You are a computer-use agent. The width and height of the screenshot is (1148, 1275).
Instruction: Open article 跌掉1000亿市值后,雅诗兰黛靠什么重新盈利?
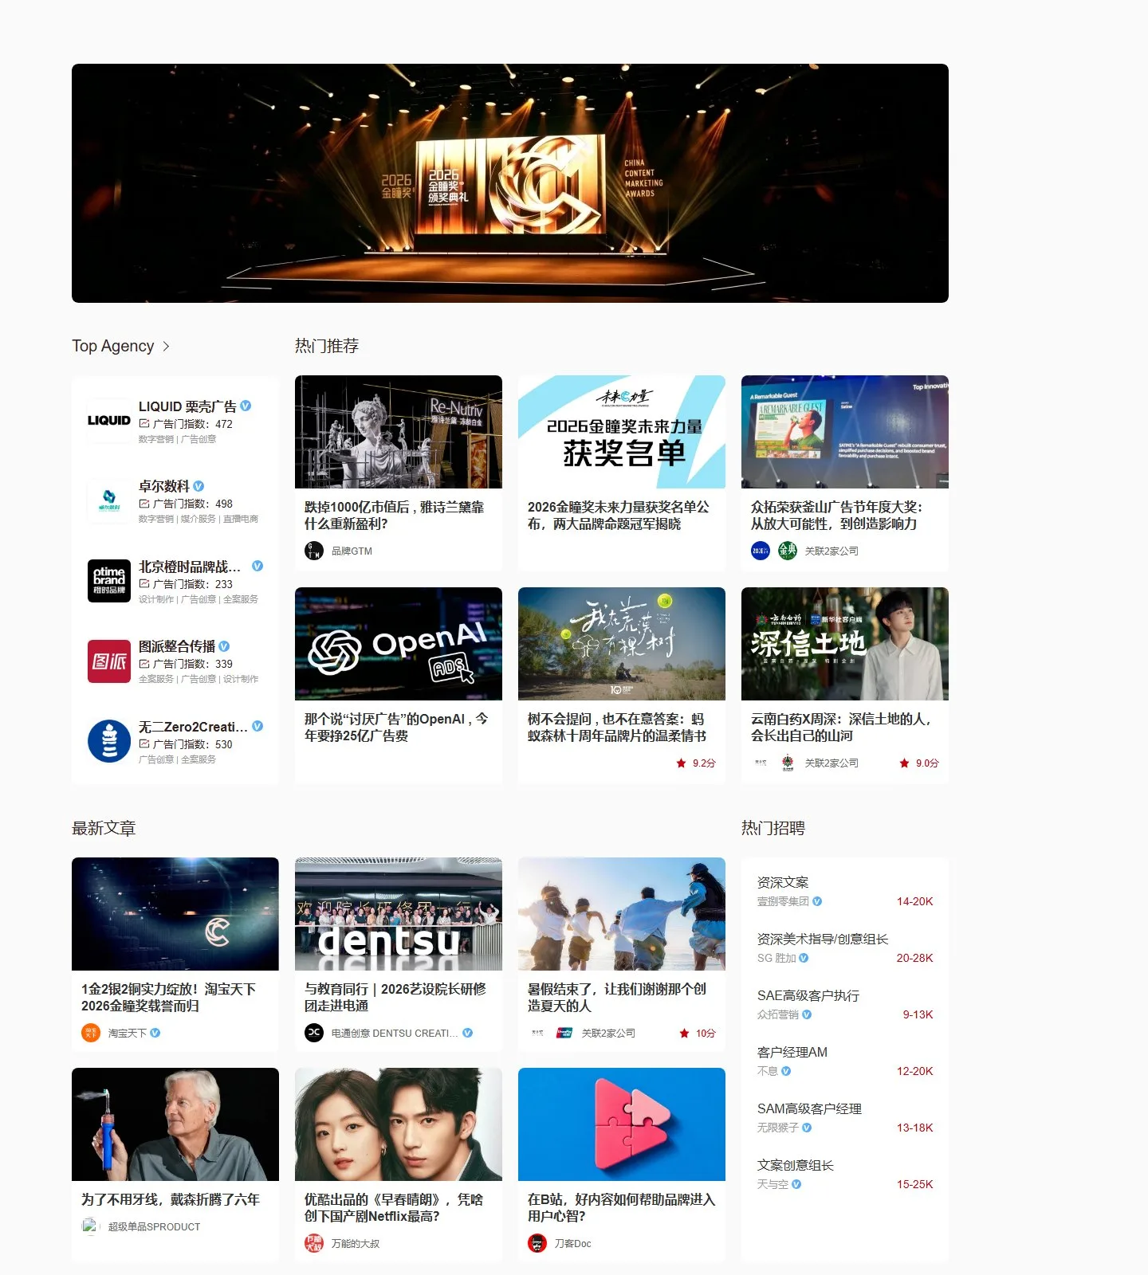click(395, 516)
